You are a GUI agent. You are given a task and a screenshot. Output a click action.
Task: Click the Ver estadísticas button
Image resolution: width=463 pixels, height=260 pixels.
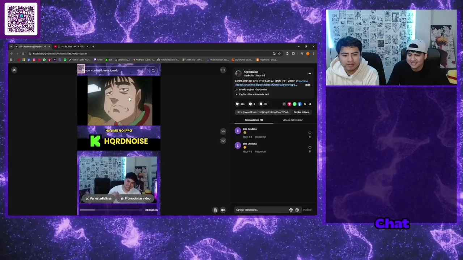99,199
